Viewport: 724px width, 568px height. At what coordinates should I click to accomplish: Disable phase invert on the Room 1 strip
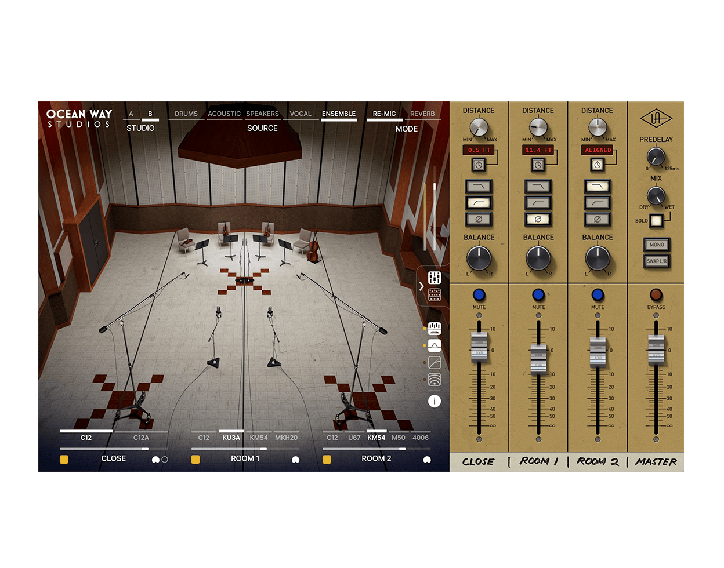(538, 219)
